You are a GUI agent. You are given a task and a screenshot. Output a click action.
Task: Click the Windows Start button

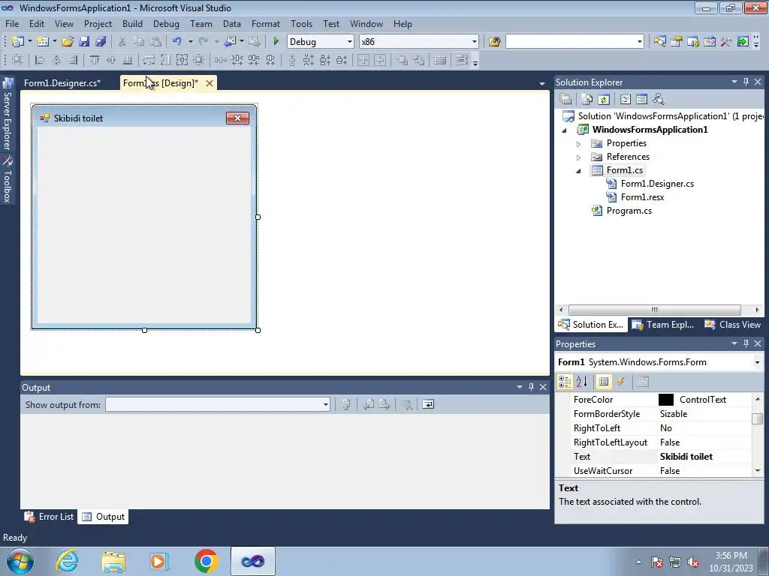click(x=20, y=561)
